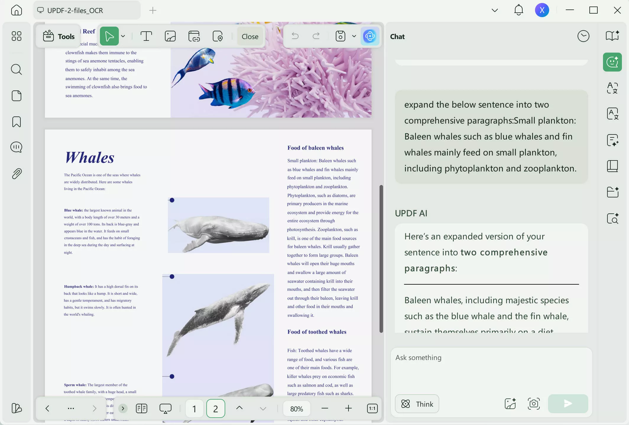
Task: Toggle the UPDF AI panel button
Action: [370, 36]
